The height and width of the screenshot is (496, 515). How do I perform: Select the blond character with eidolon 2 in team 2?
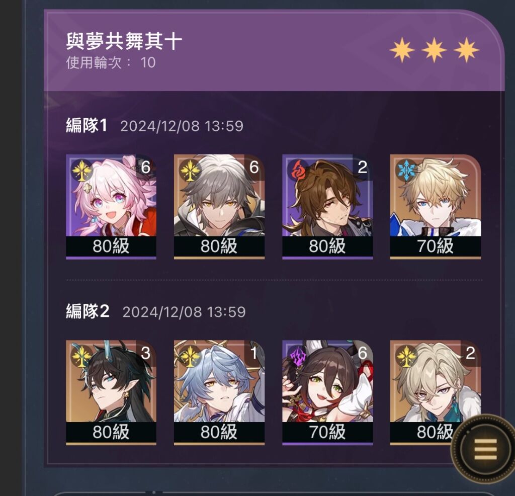coord(436,392)
